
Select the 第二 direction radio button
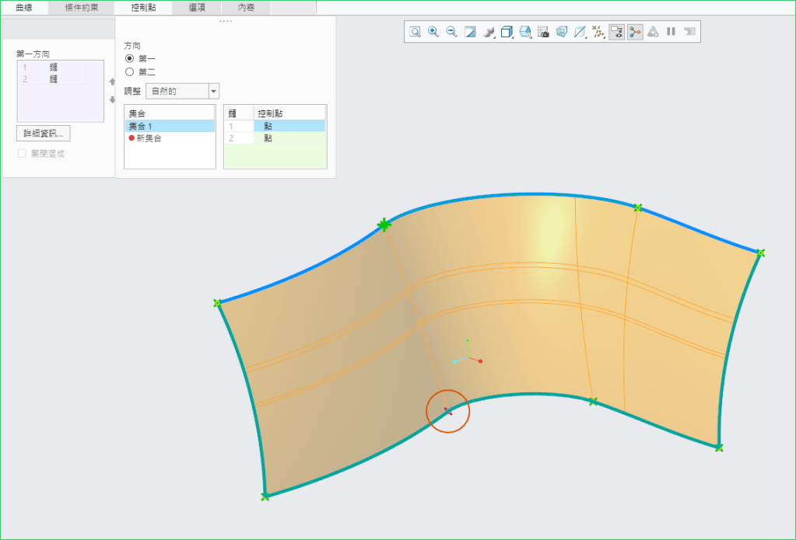click(130, 71)
